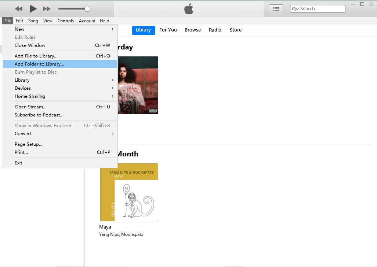The height and width of the screenshot is (267, 377).
Task: Click the fast-forward next track button
Action: [47, 9]
